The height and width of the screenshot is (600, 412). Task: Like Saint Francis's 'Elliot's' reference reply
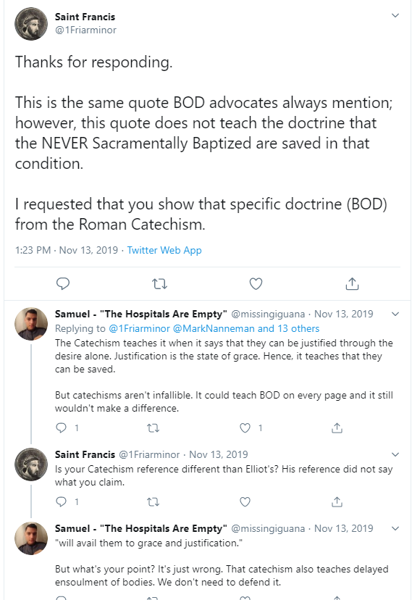pyautogui.click(x=245, y=501)
